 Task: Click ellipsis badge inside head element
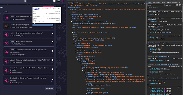[x=75, y=7]
